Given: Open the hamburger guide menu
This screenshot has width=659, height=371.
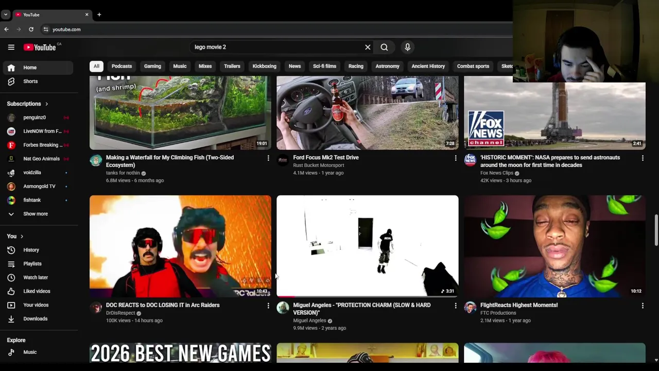Looking at the screenshot, I should click(x=11, y=47).
